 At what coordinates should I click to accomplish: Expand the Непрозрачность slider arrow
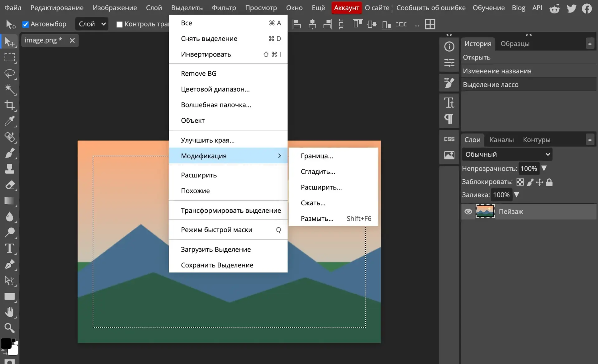click(544, 168)
